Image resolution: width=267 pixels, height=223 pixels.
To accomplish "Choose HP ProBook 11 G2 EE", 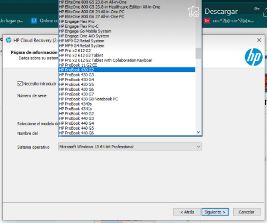I will pos(127,65).
